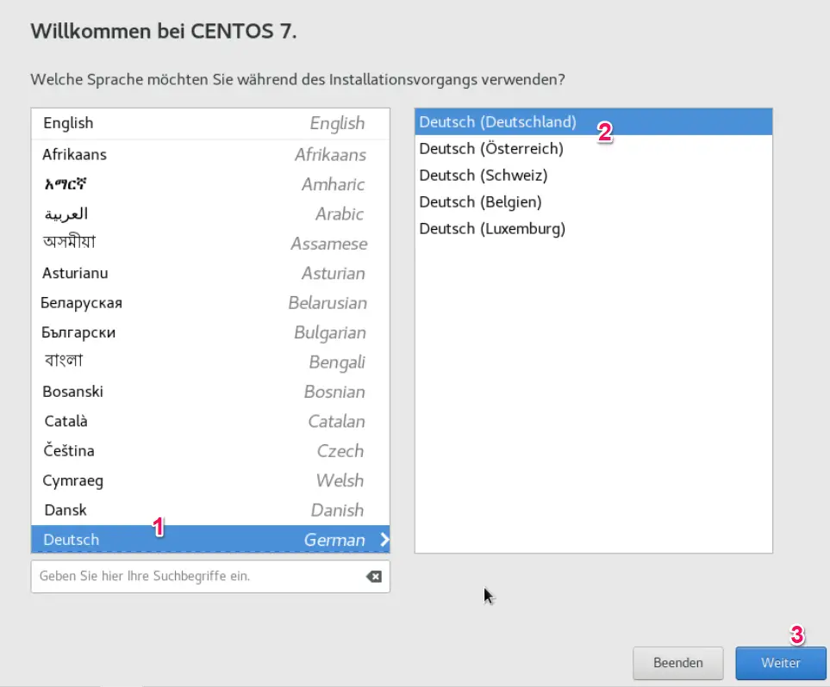Click Beenden to quit the installer
The width and height of the screenshot is (830, 687).
click(x=677, y=663)
